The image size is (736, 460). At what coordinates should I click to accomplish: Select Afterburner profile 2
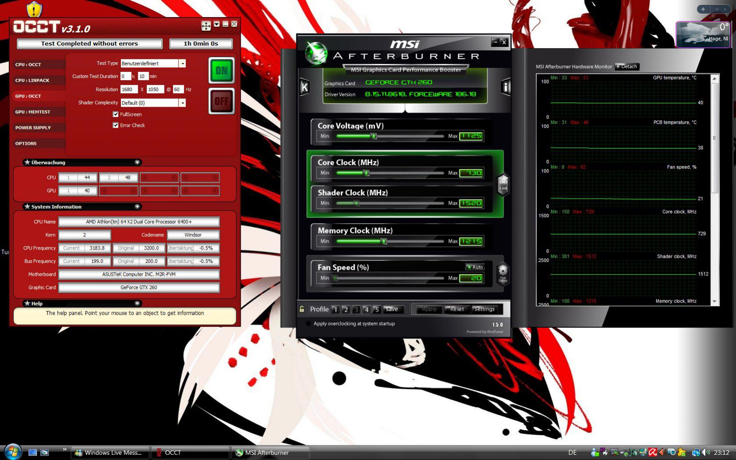click(345, 309)
